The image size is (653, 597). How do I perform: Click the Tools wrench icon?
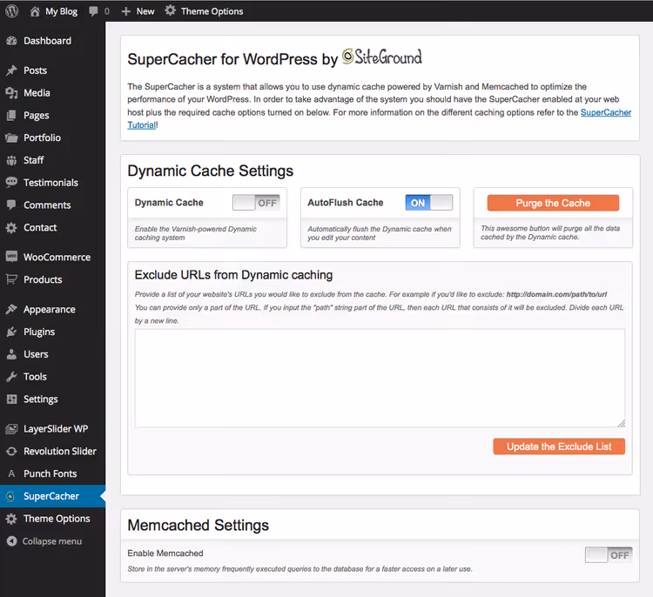pos(11,377)
